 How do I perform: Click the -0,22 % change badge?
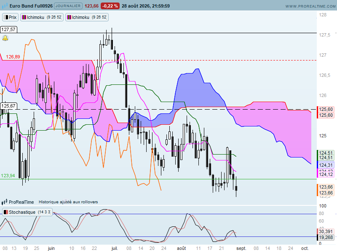[110, 6]
